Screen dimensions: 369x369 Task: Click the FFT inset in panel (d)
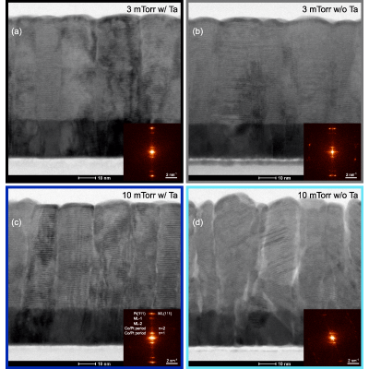click(332, 338)
